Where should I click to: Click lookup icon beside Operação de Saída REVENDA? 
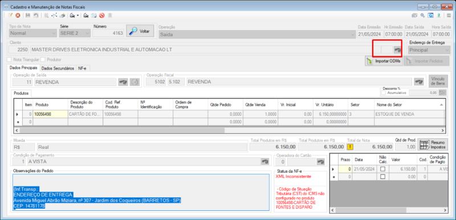(123, 82)
